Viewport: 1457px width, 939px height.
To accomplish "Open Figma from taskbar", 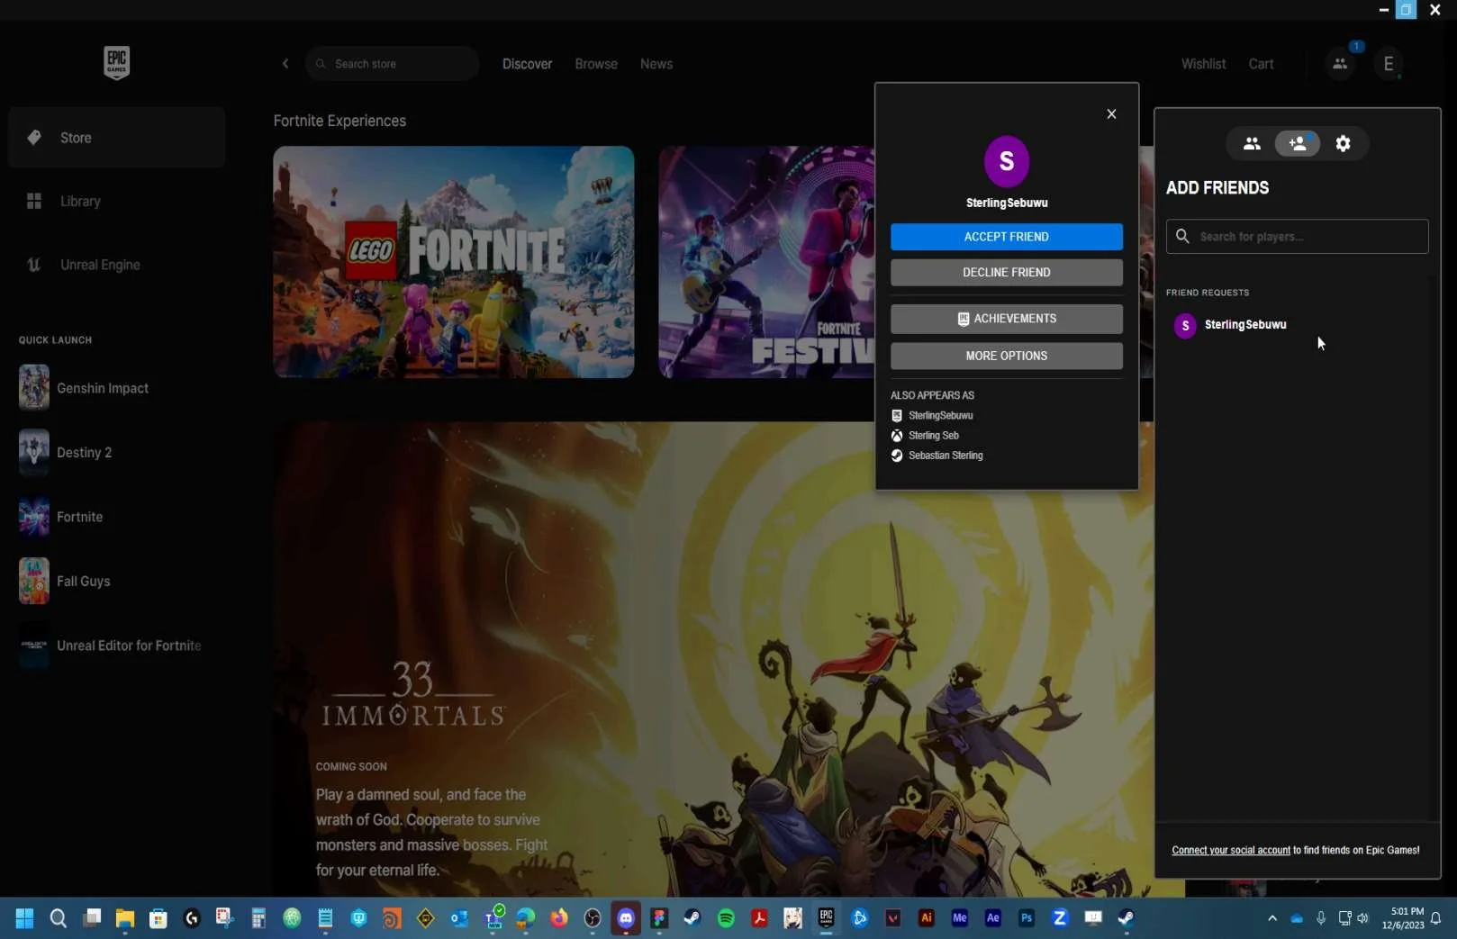I will click(659, 918).
